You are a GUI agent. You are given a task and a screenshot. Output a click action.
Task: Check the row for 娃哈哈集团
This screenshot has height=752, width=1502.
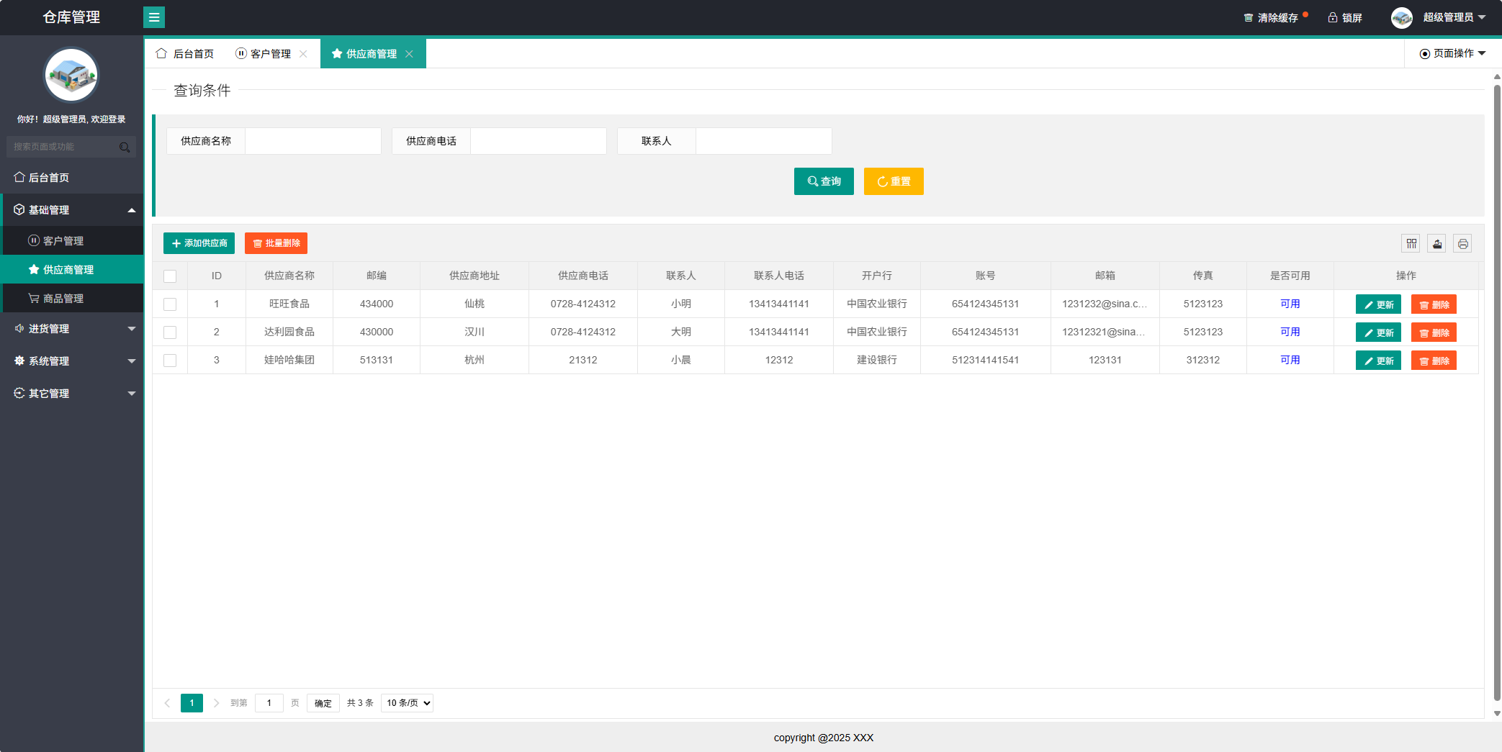click(170, 361)
